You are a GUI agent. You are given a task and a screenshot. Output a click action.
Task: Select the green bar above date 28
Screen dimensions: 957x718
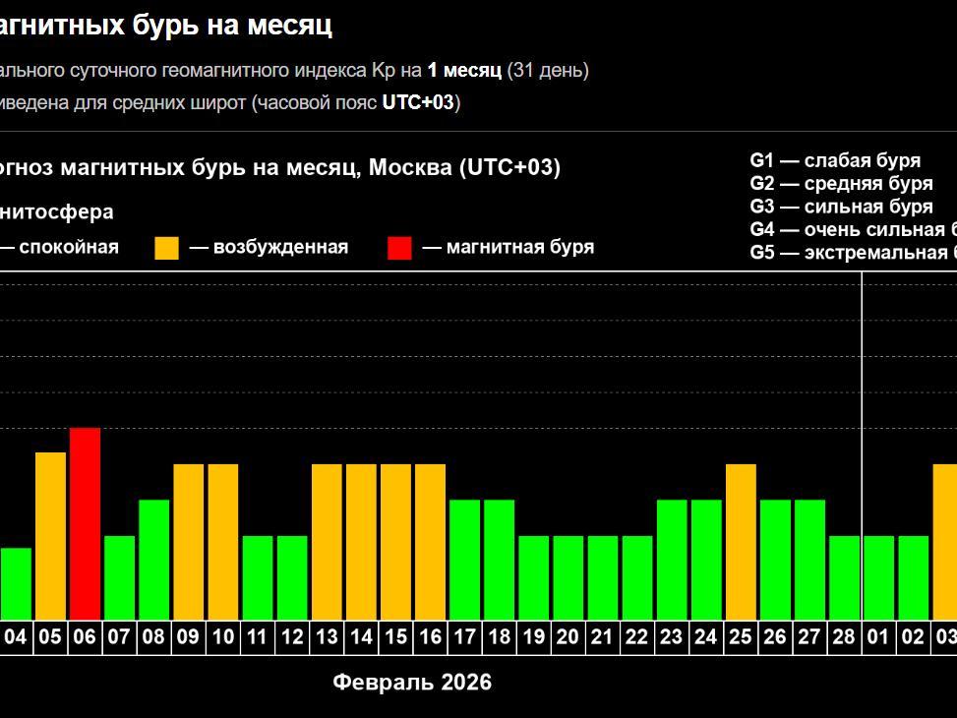point(844,577)
